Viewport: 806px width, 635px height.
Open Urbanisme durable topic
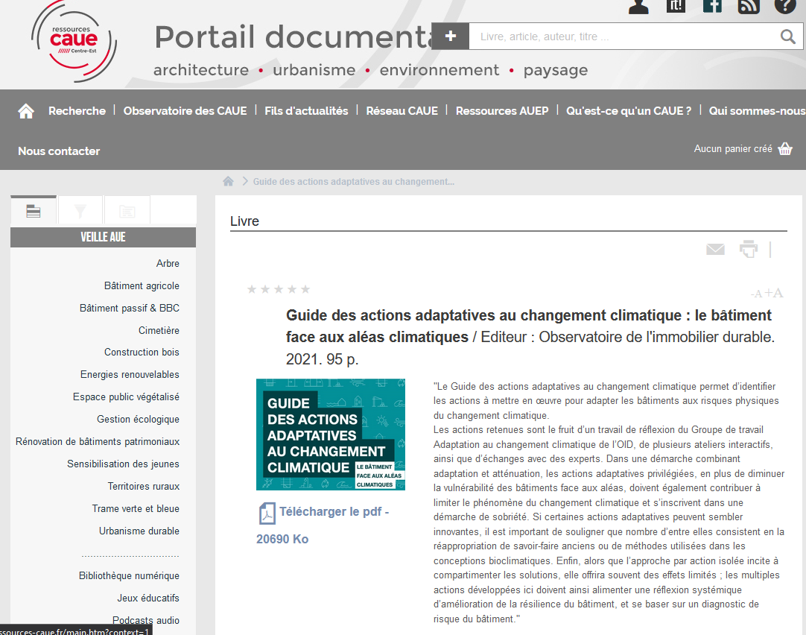click(139, 531)
